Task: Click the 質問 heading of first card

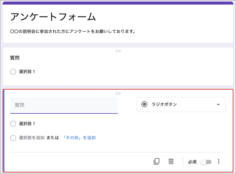Action: click(15, 58)
